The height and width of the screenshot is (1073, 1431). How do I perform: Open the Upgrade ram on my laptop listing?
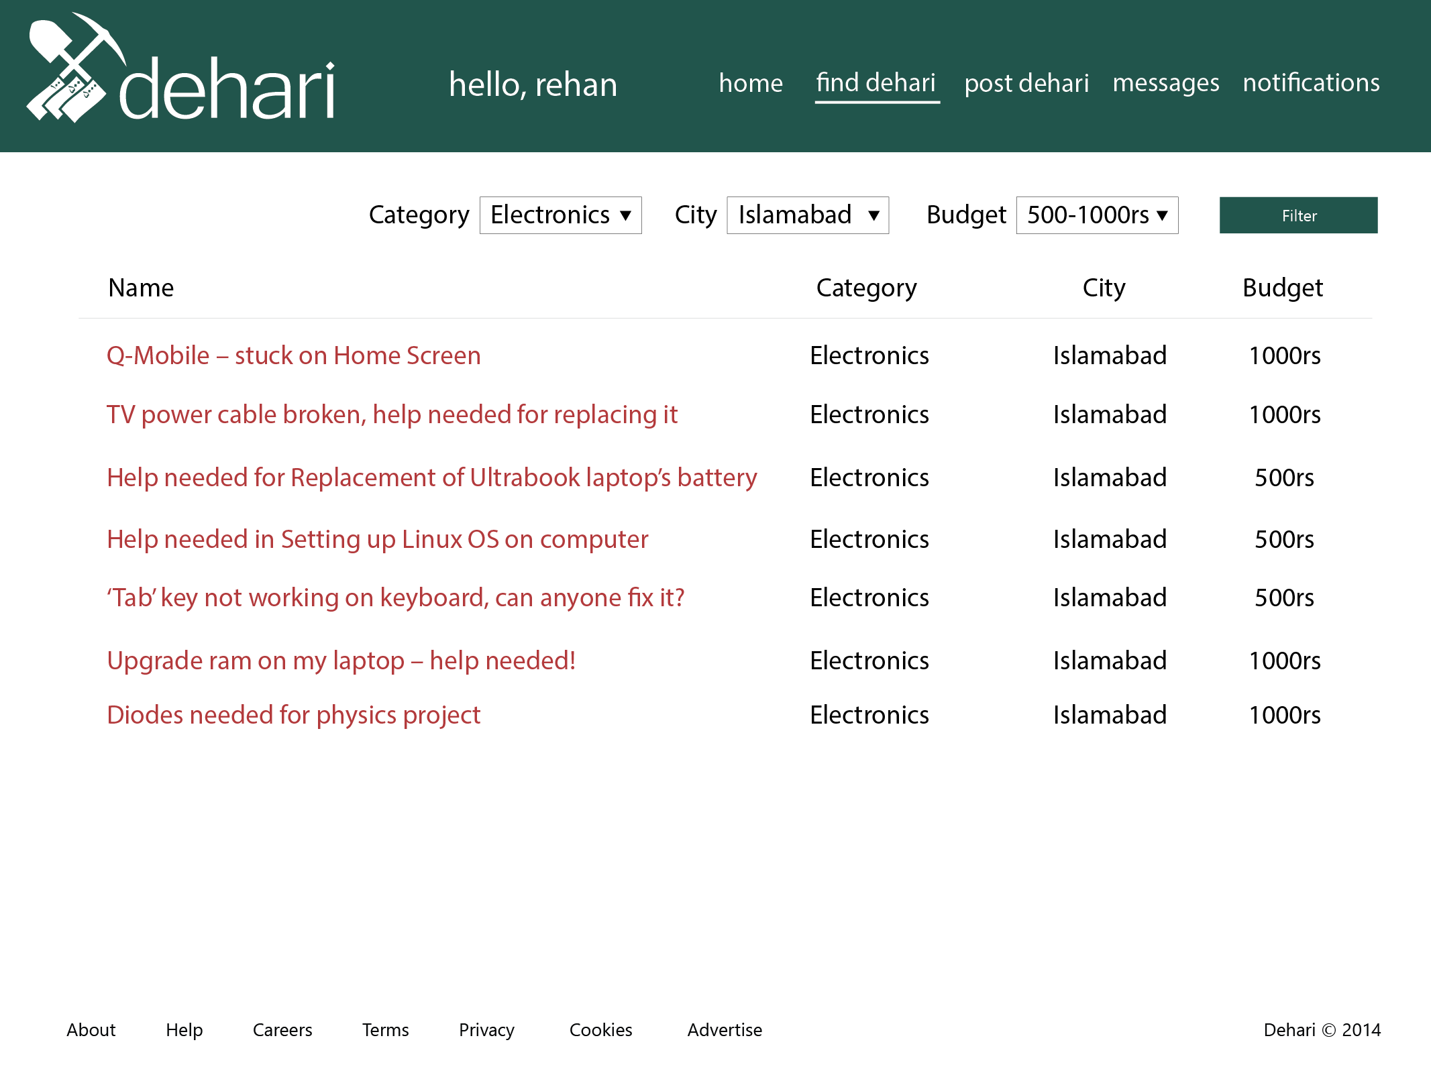341,661
